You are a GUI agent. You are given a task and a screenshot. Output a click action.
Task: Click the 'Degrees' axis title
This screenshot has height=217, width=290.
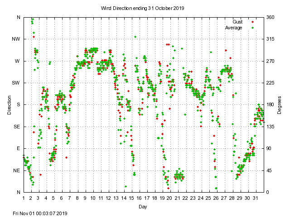[279, 105]
